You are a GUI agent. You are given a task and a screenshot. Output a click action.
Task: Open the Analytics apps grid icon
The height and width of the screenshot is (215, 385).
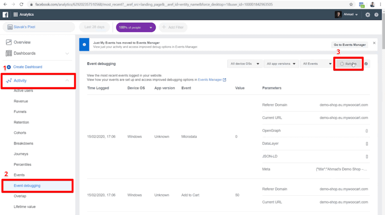tap(15, 15)
